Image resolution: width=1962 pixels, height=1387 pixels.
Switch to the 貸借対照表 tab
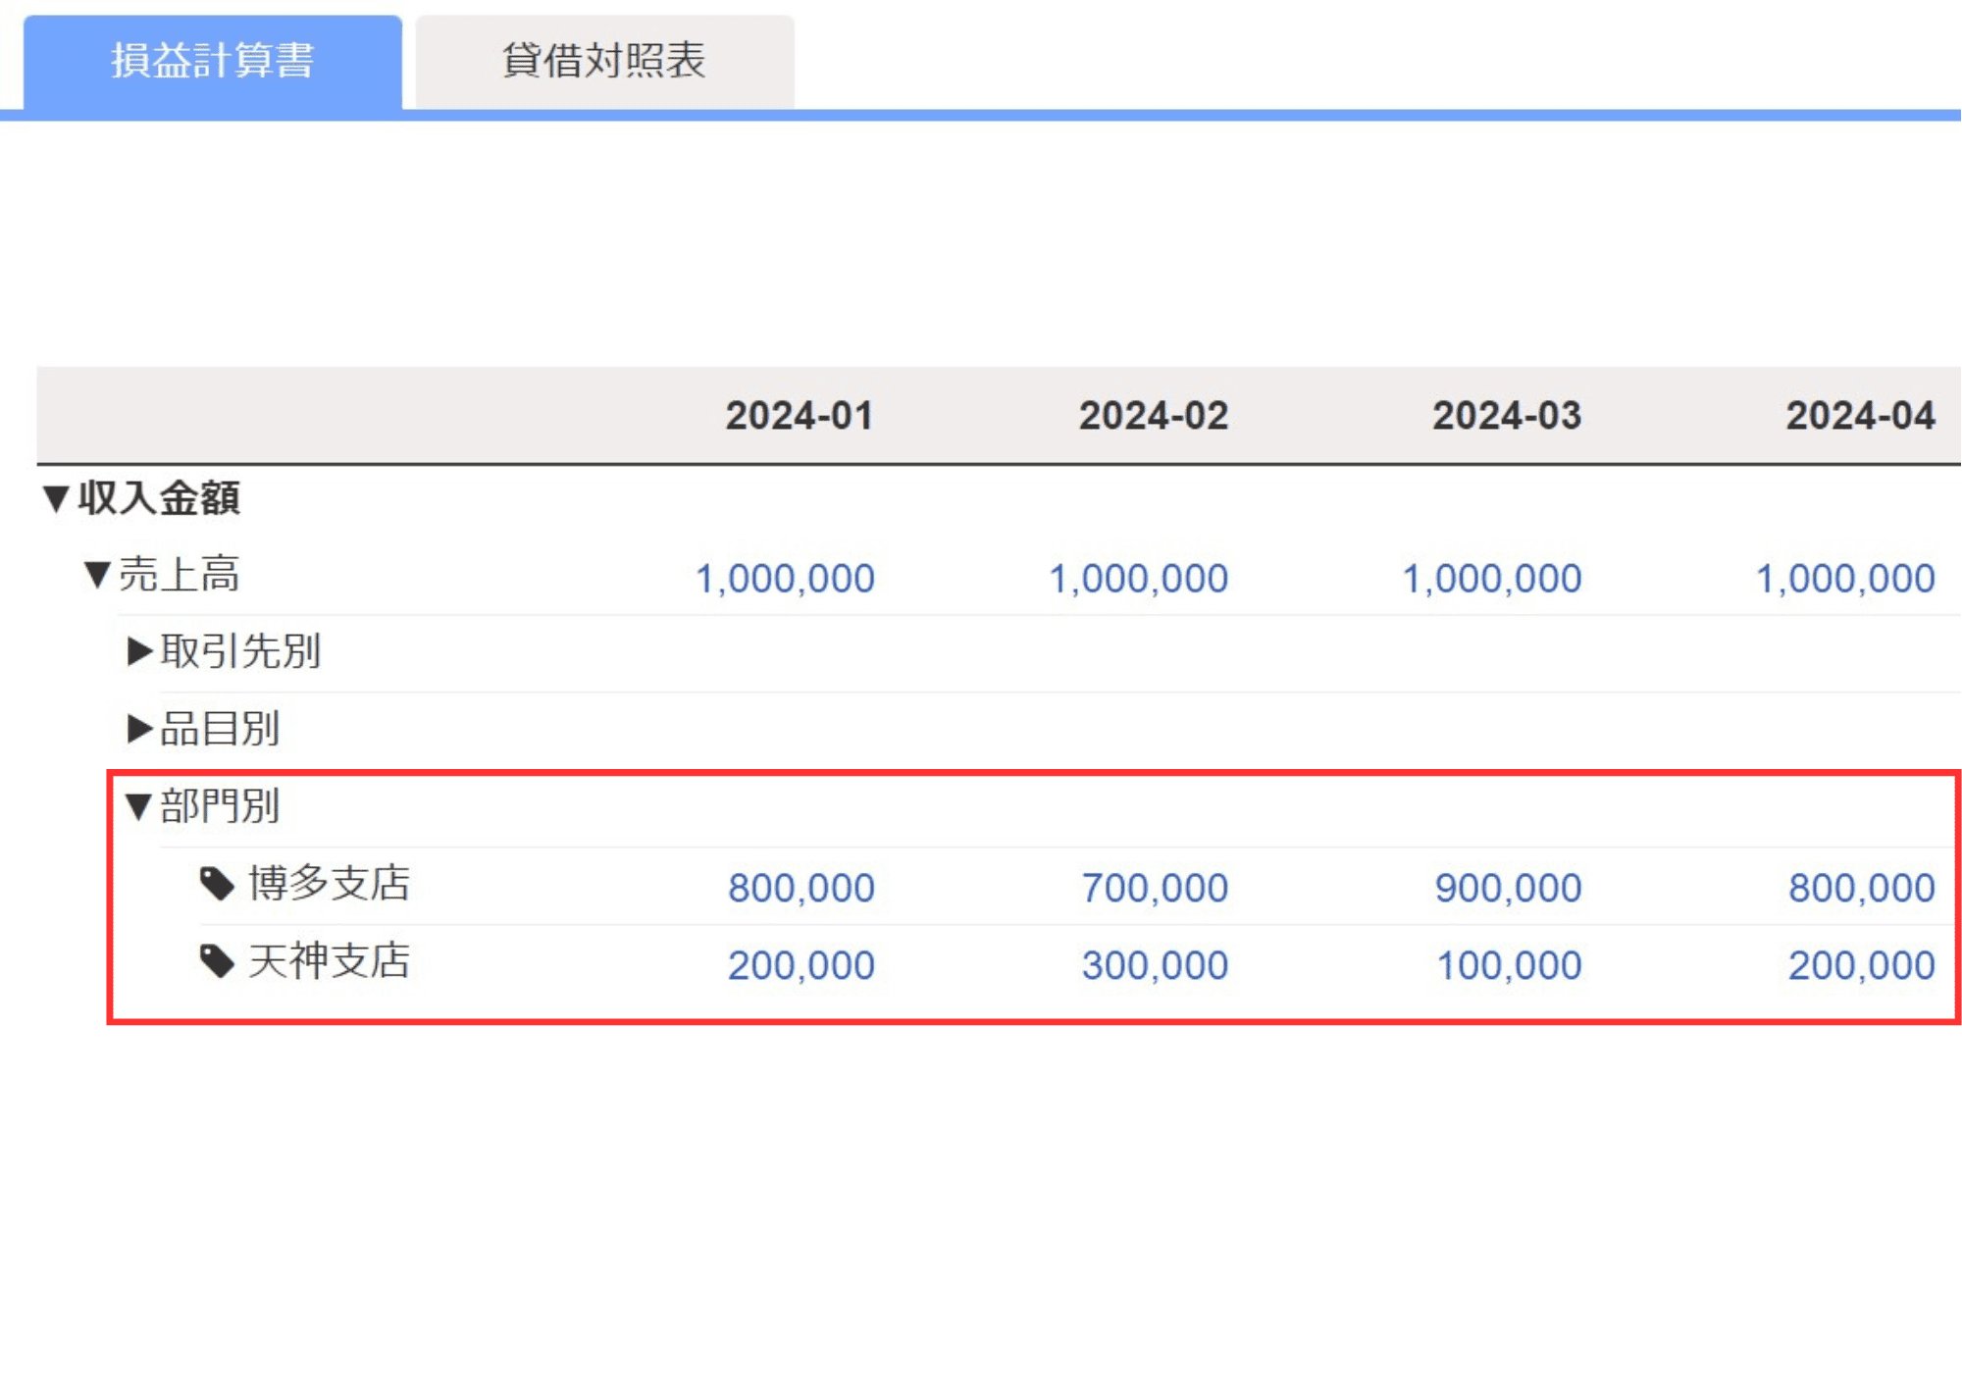(x=604, y=61)
